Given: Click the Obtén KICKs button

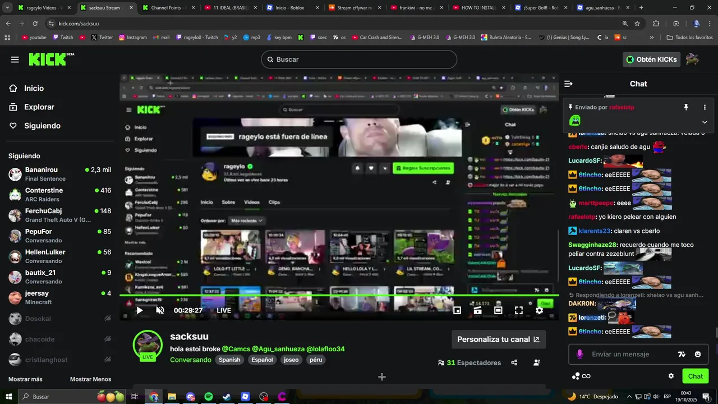Looking at the screenshot, I should pyautogui.click(x=651, y=59).
